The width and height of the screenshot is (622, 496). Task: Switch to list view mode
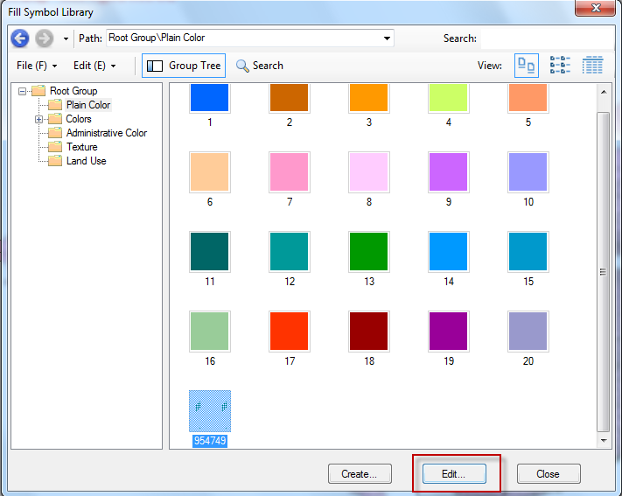tap(560, 66)
